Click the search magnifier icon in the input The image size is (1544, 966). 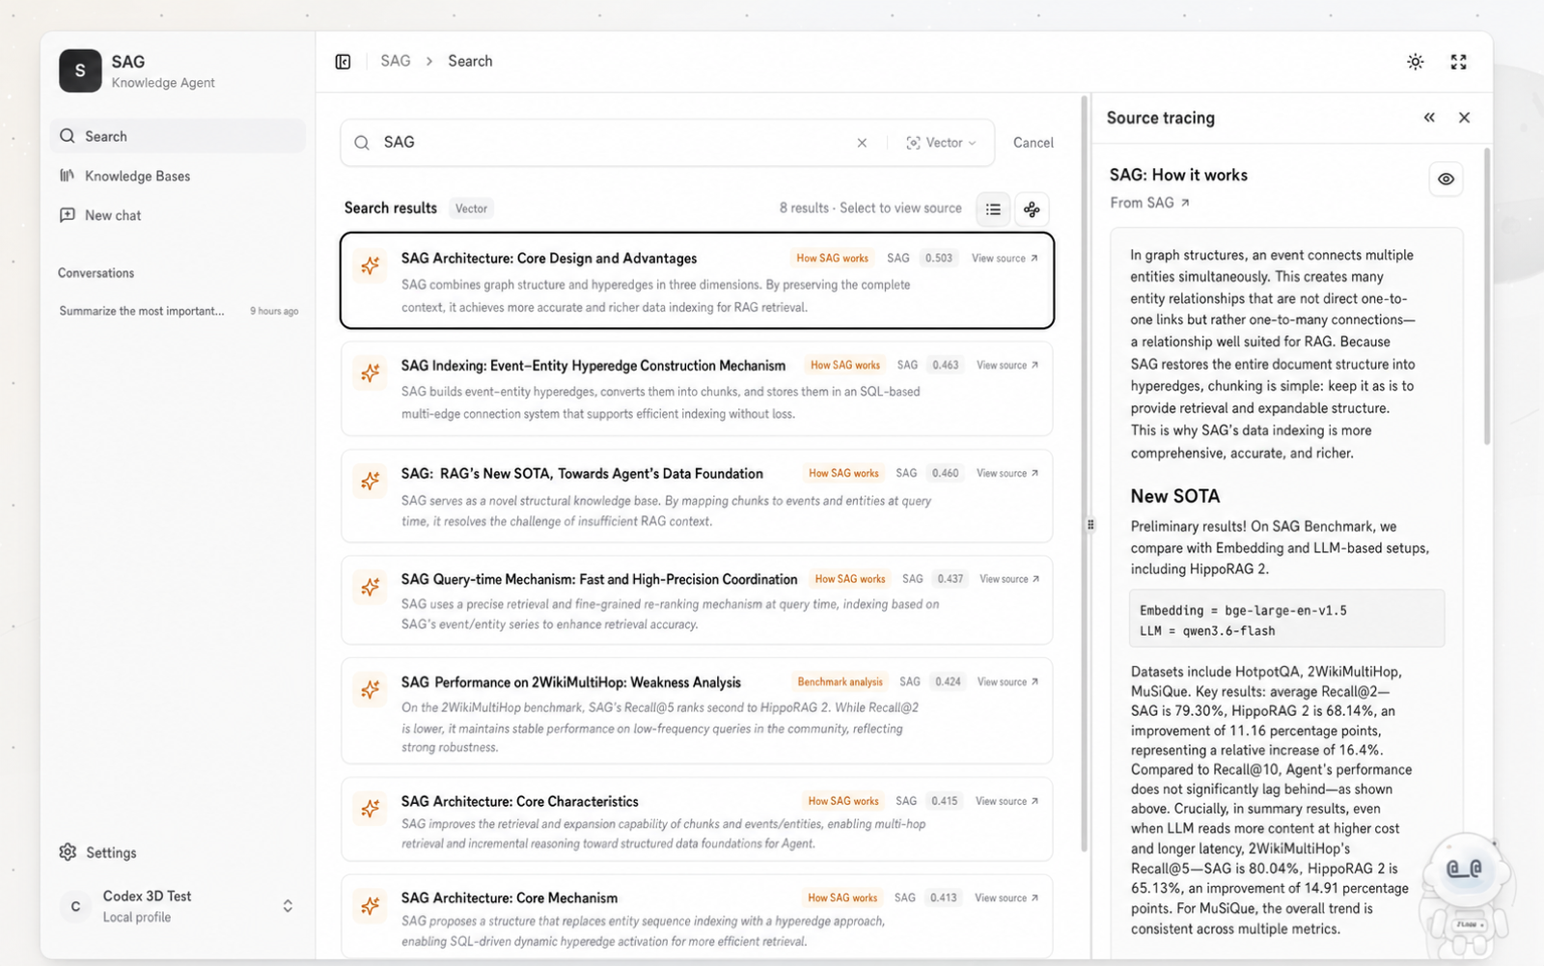tap(362, 143)
